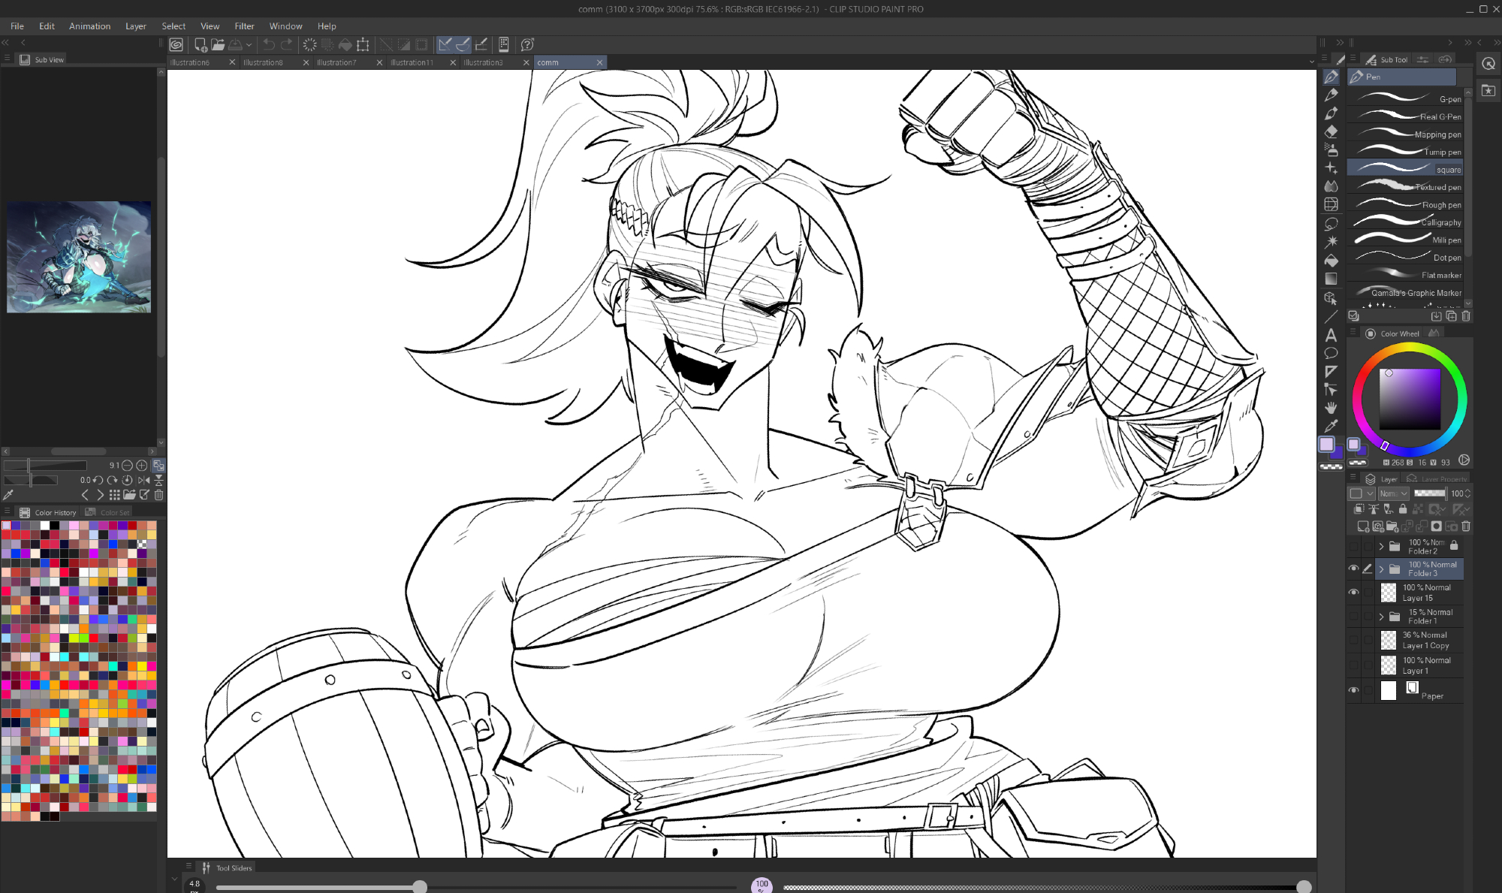Image resolution: width=1502 pixels, height=893 pixels.
Task: Click the Auto select magic wand tool
Action: point(1331,242)
